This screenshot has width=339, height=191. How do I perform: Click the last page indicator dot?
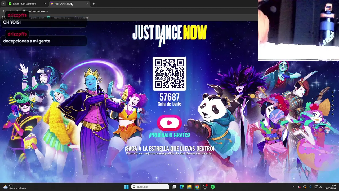tap(333, 114)
